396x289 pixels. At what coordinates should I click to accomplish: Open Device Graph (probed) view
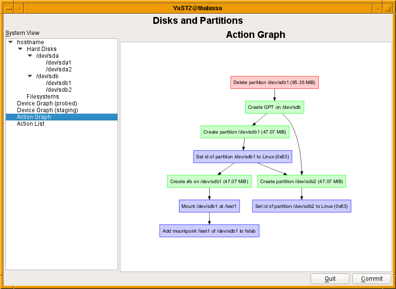pos(47,103)
